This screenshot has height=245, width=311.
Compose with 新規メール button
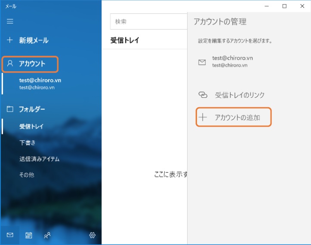[x=28, y=40]
